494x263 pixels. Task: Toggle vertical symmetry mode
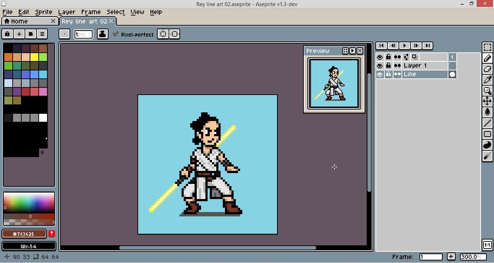pyautogui.click(x=175, y=34)
